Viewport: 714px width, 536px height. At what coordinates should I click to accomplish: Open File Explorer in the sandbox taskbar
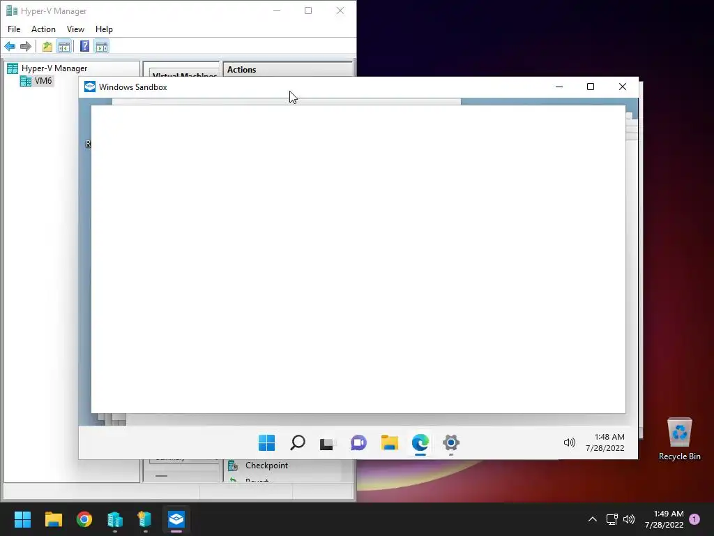(389, 442)
